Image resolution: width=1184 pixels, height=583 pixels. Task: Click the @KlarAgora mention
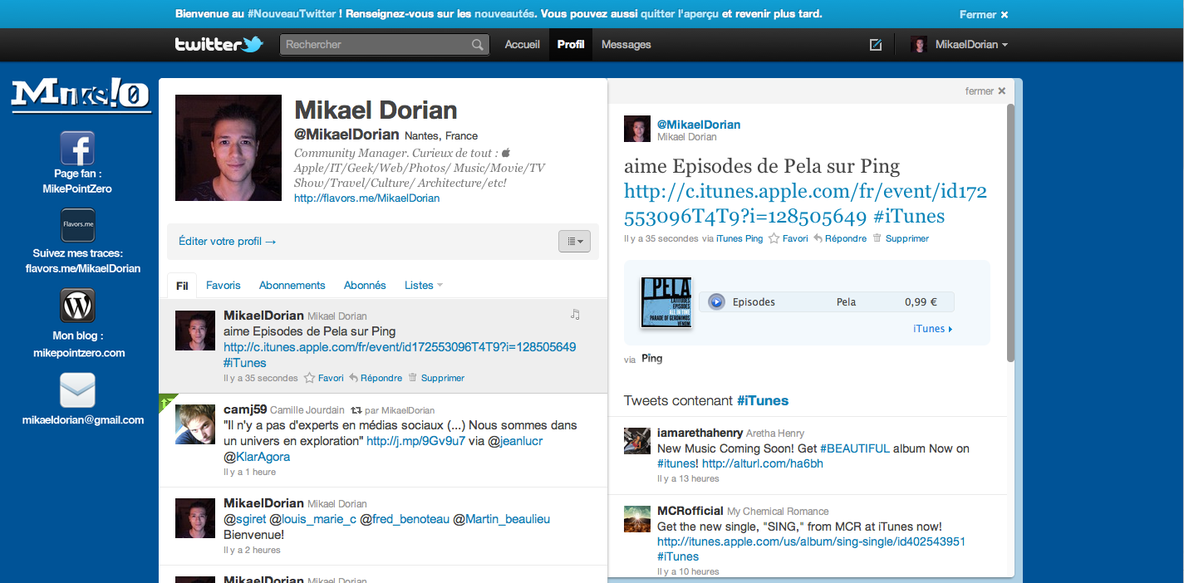coord(257,457)
